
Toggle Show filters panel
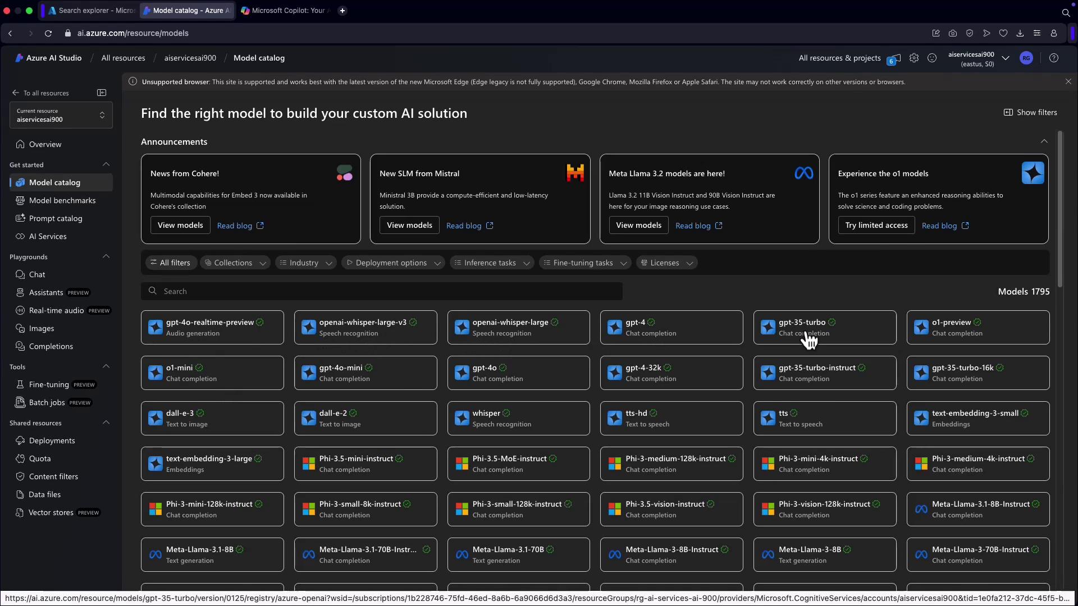coord(1030,112)
